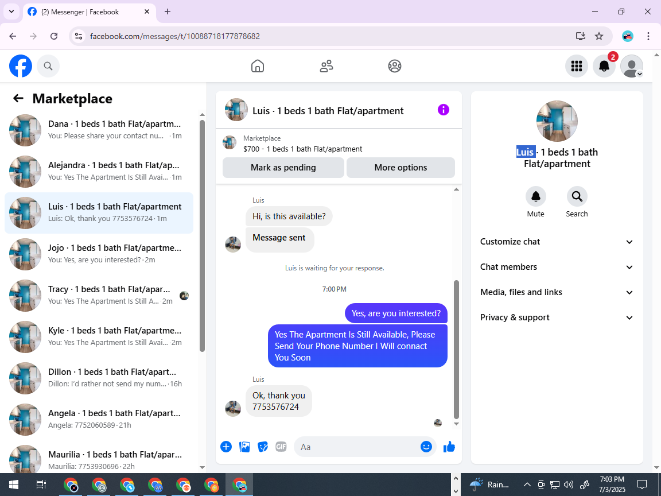The image size is (661, 496).
Task: Click Mark as pending button
Action: [x=283, y=168]
